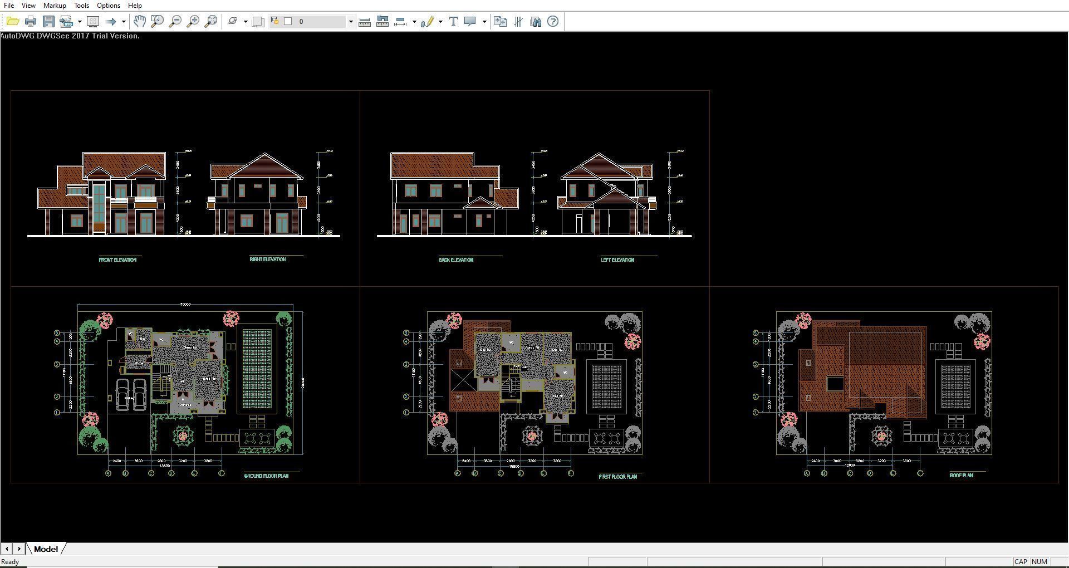Click the BACK ELEVATION label

point(456,259)
